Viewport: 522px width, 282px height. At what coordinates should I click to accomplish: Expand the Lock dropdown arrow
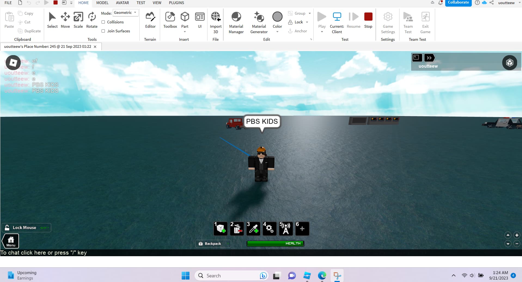307,22
